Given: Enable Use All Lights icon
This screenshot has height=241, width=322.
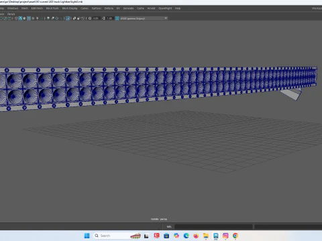Looking at the screenshot, I should pyautogui.click(x=38, y=18).
